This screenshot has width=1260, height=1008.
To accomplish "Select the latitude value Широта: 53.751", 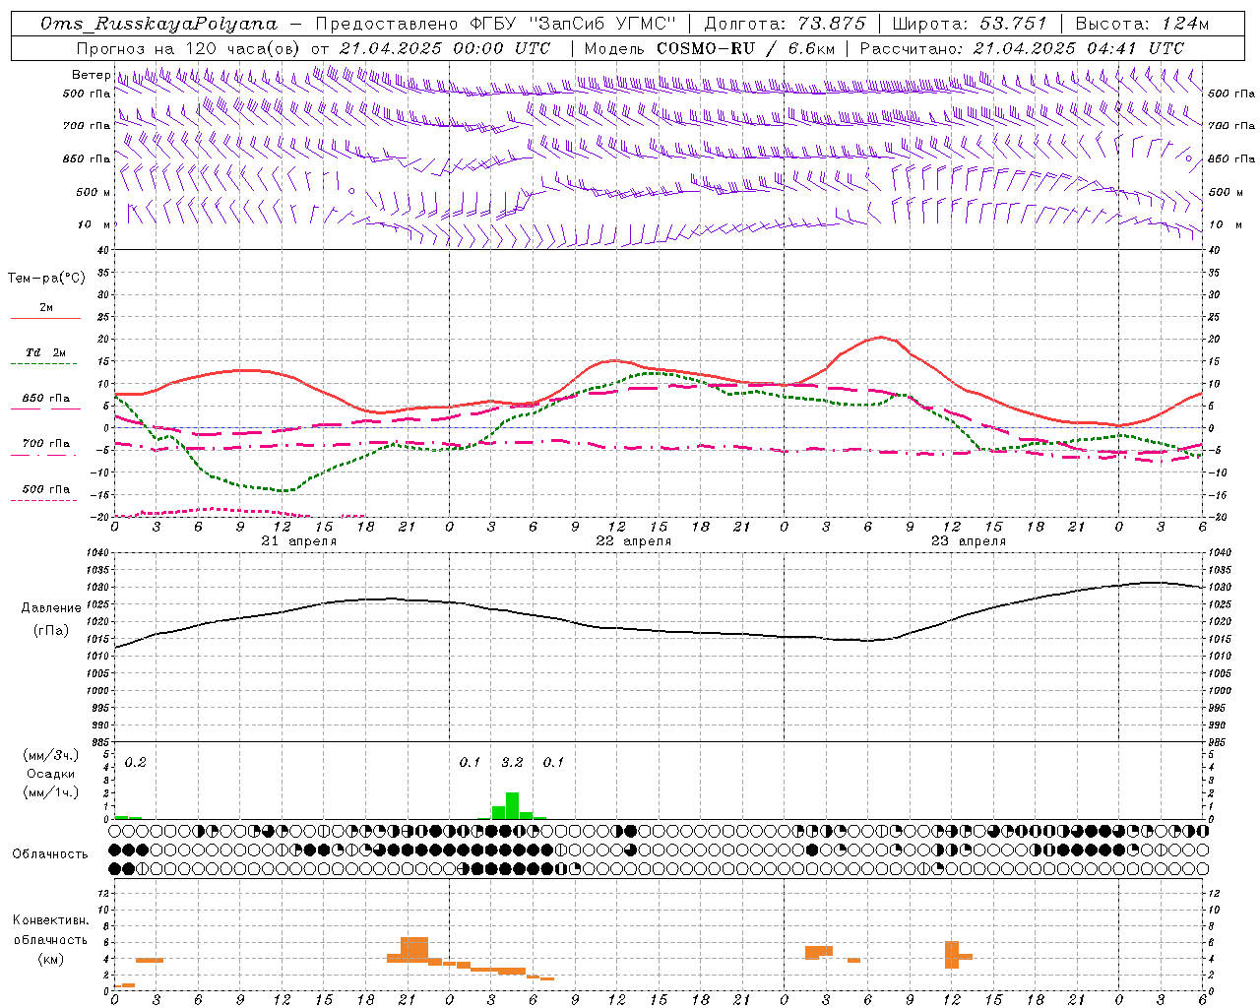I will click(970, 24).
